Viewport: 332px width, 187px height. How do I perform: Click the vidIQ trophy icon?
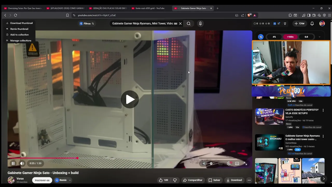(x=285, y=23)
